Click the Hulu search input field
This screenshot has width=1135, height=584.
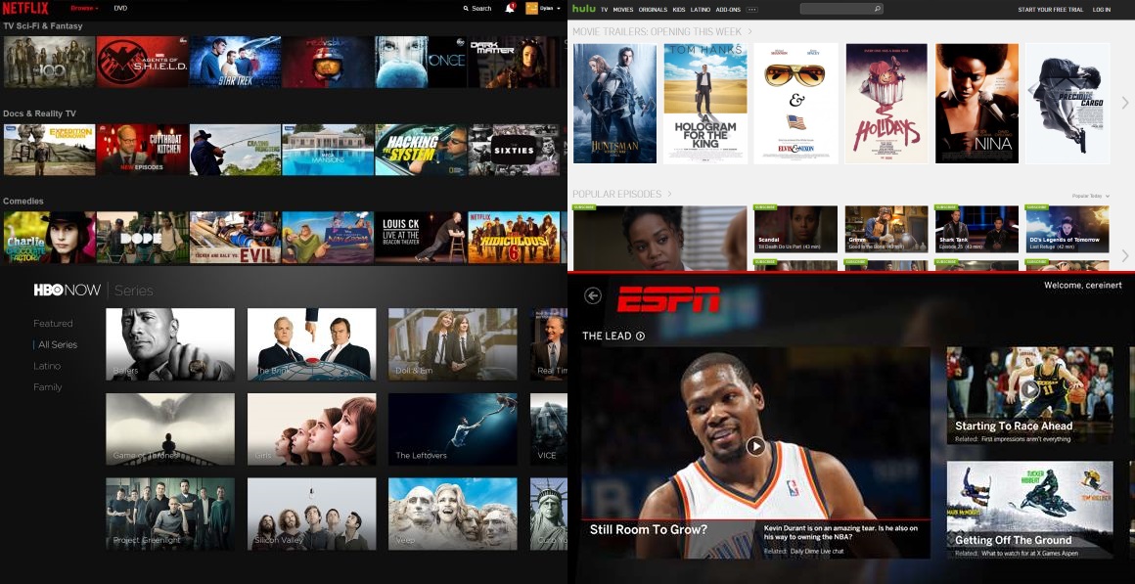(841, 10)
